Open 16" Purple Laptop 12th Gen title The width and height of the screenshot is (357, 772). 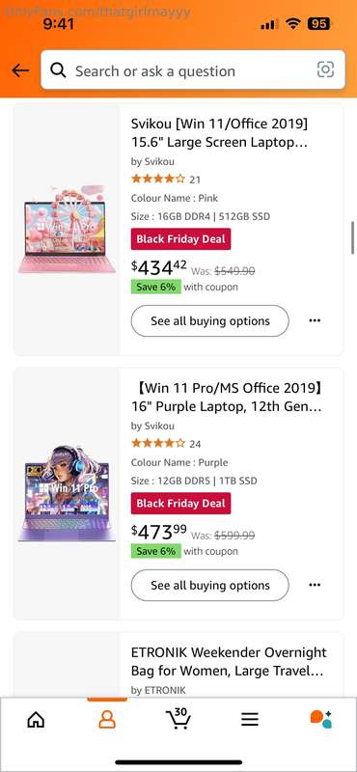(227, 398)
